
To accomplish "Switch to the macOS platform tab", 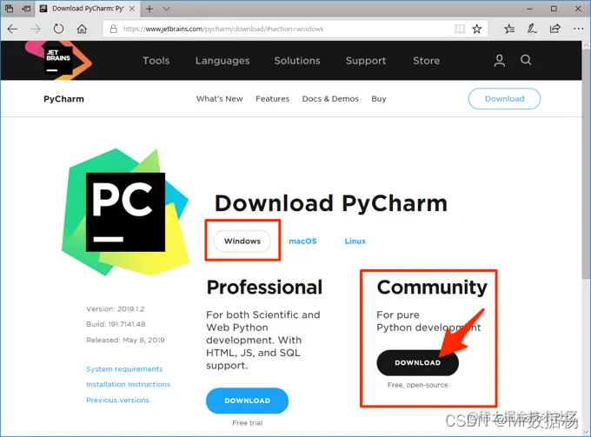I will click(x=302, y=242).
